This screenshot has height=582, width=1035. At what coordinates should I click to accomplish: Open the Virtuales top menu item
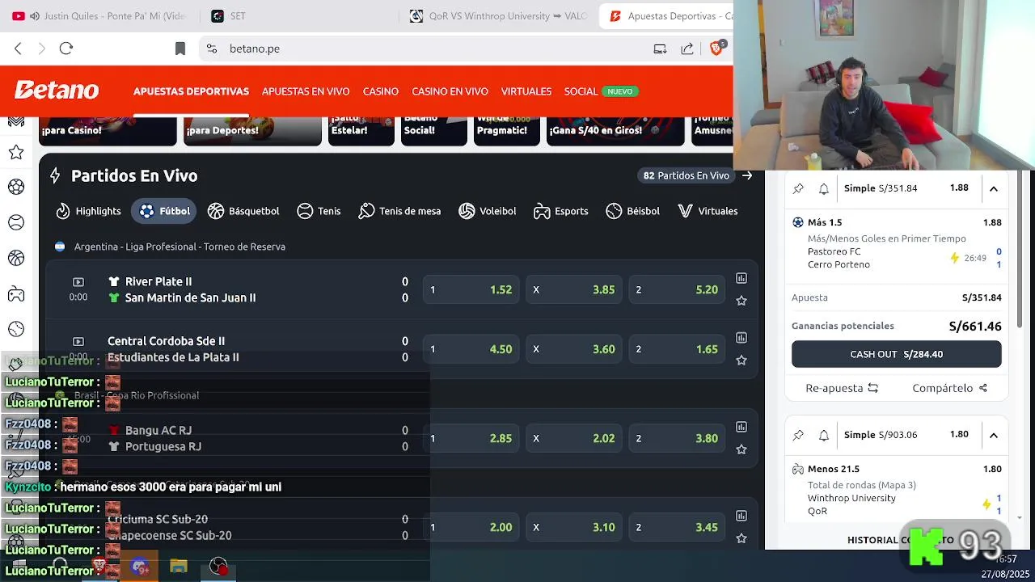coord(526,91)
